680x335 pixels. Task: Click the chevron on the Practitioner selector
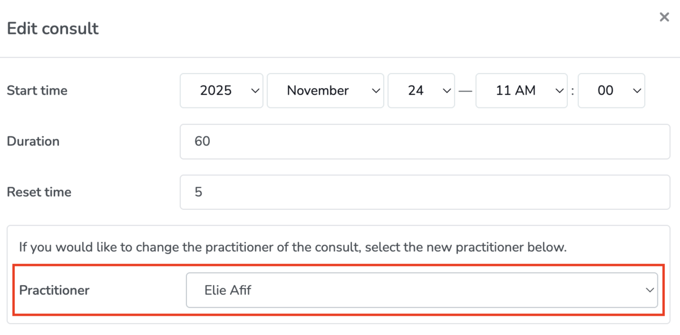click(649, 290)
